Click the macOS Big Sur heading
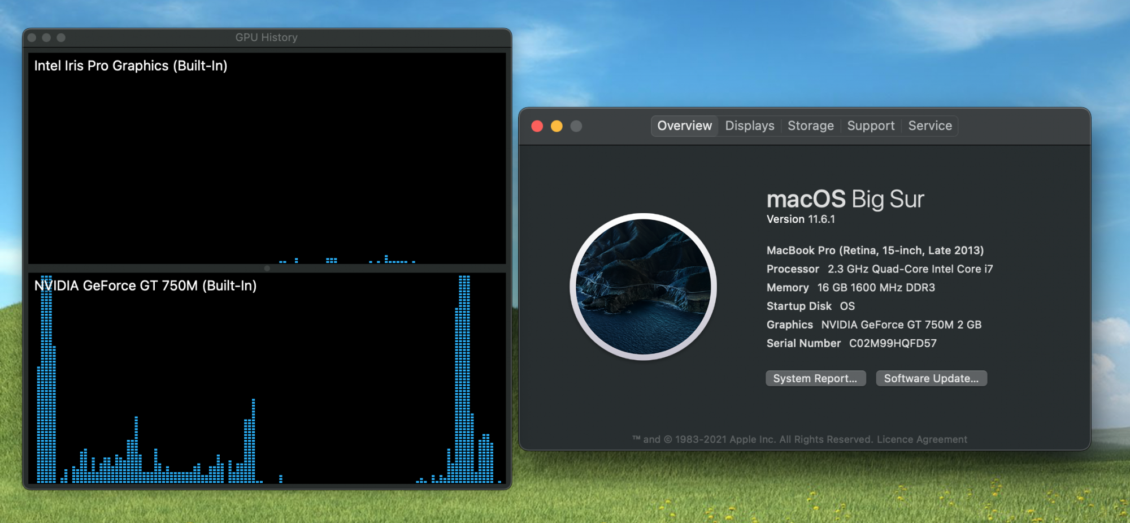Viewport: 1130px width, 523px height. point(845,199)
